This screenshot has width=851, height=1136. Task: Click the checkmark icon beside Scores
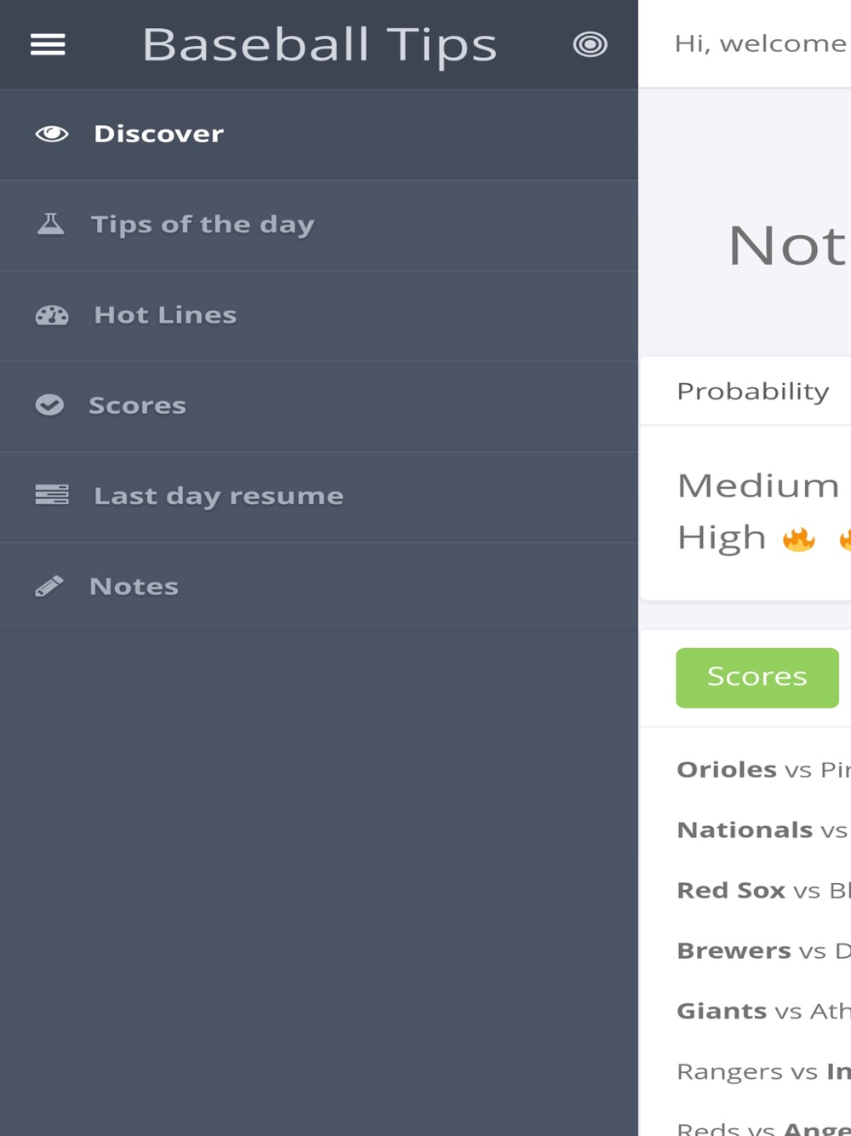point(49,405)
